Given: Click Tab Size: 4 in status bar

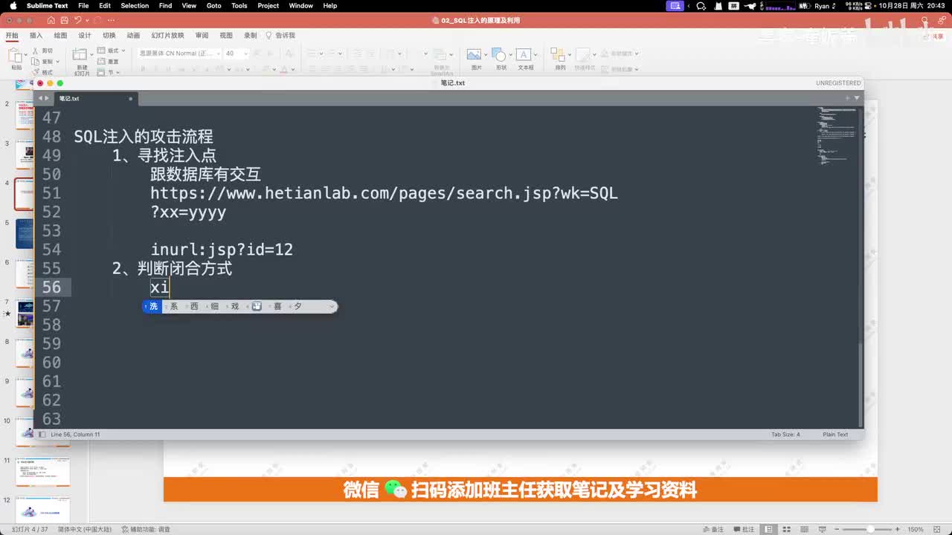Looking at the screenshot, I should click(785, 434).
